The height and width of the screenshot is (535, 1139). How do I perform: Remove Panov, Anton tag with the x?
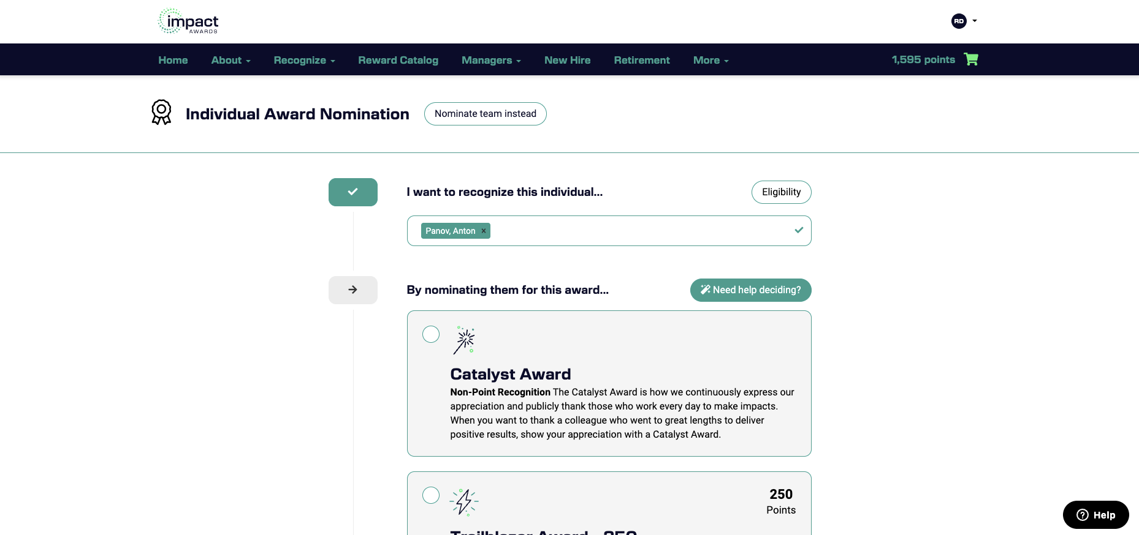point(484,231)
